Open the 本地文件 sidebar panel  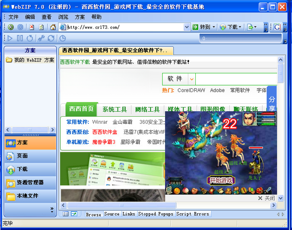(x=31, y=196)
